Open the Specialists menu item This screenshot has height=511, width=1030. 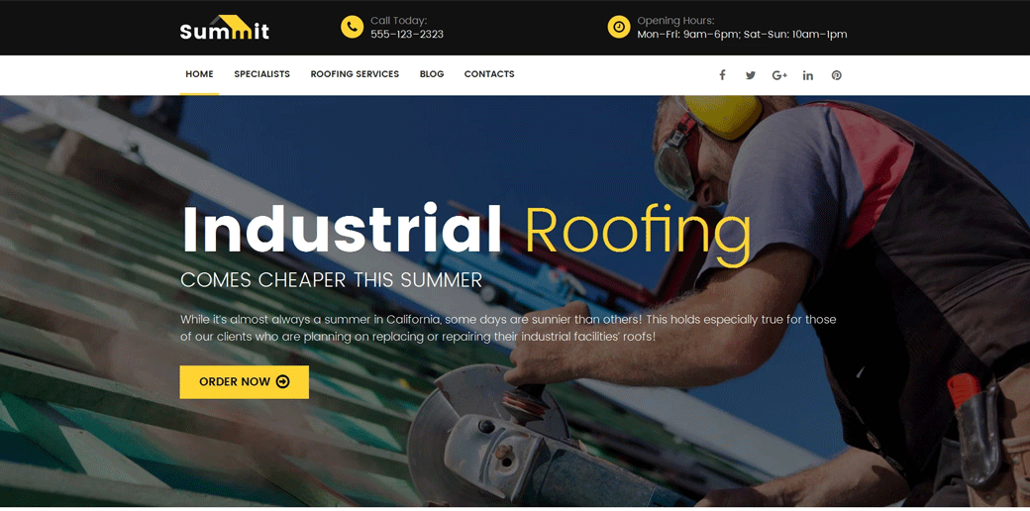pyautogui.click(x=262, y=74)
